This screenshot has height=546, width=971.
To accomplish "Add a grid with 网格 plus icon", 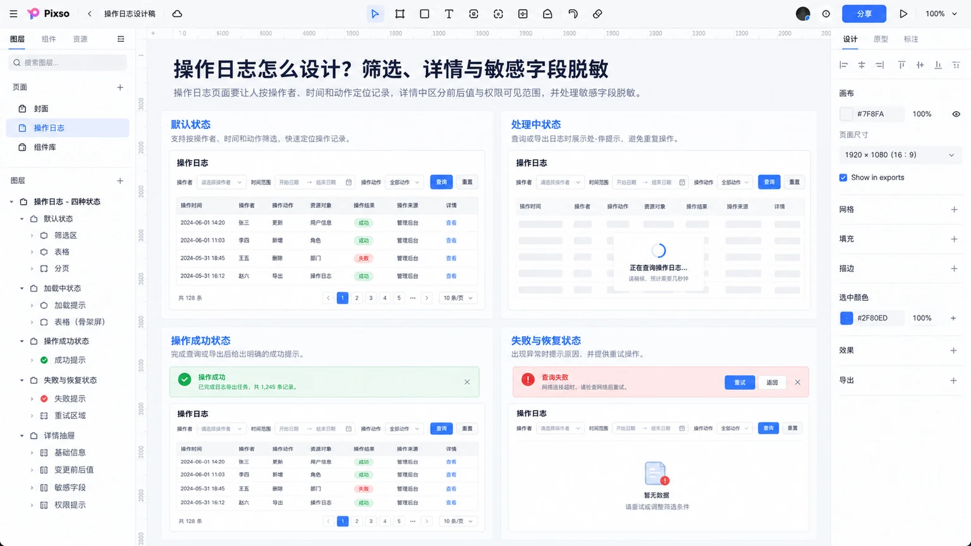I will (x=954, y=209).
